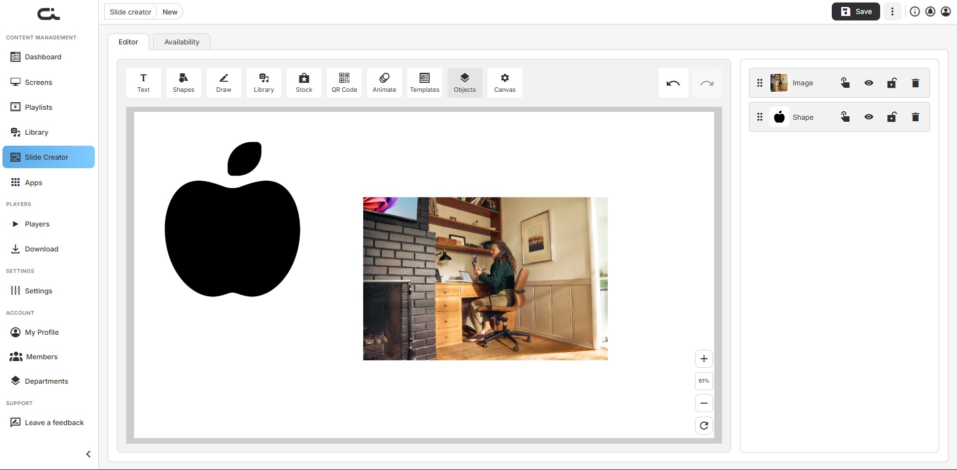
Task: Delete the Image layer
Action: click(915, 83)
